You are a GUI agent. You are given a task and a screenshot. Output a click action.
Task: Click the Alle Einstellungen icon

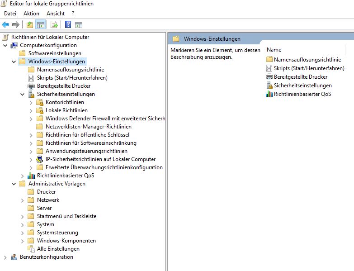click(x=31, y=249)
